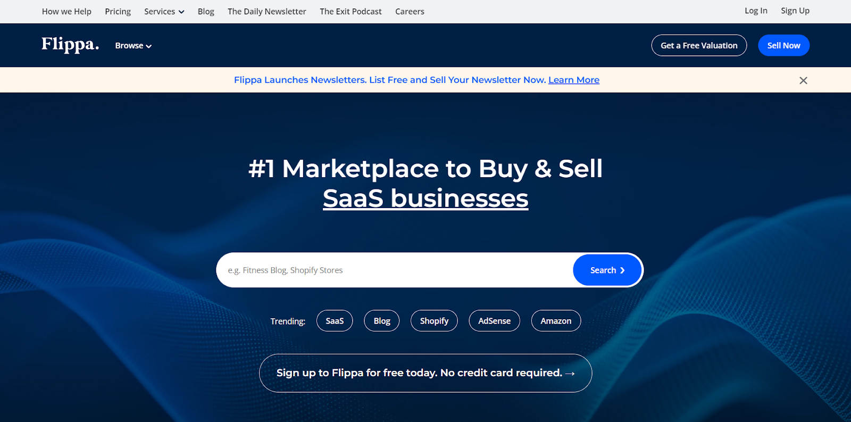
Task: Choose the AdSense trending tag
Action: pos(494,321)
